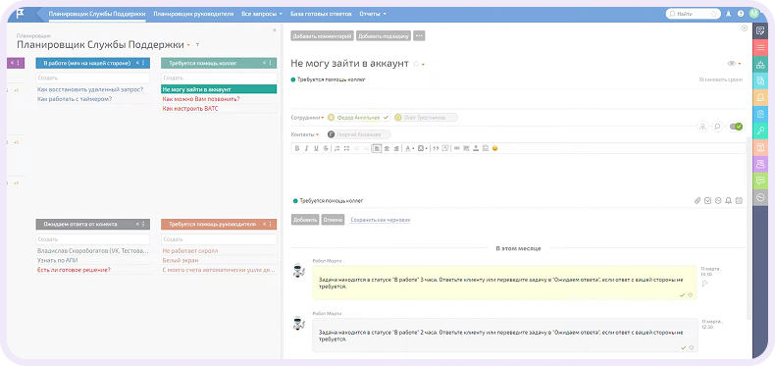Star the task 'Не могу зайти в аккаунт'
775x366 pixels.
(416, 64)
